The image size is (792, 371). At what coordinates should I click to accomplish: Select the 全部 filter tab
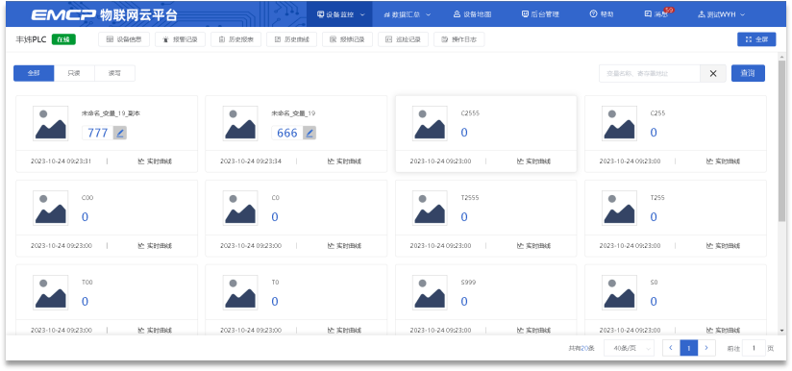[x=34, y=73]
